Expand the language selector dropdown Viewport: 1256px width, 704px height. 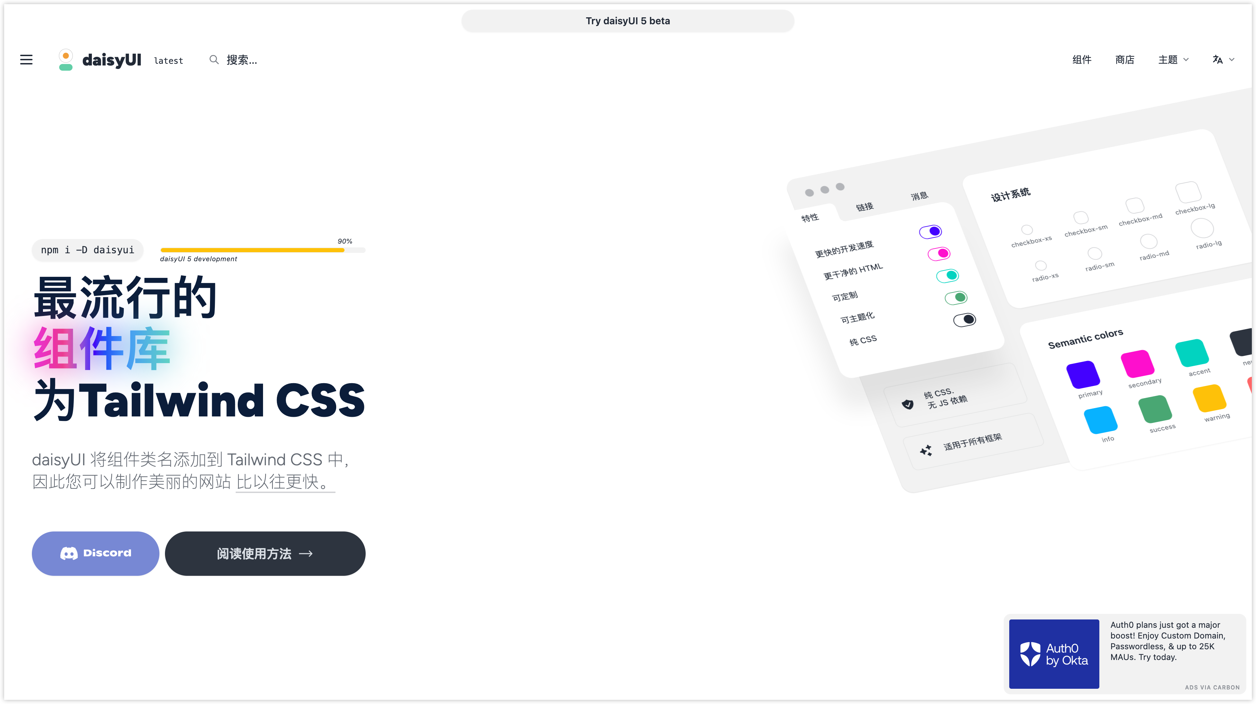pos(1222,60)
